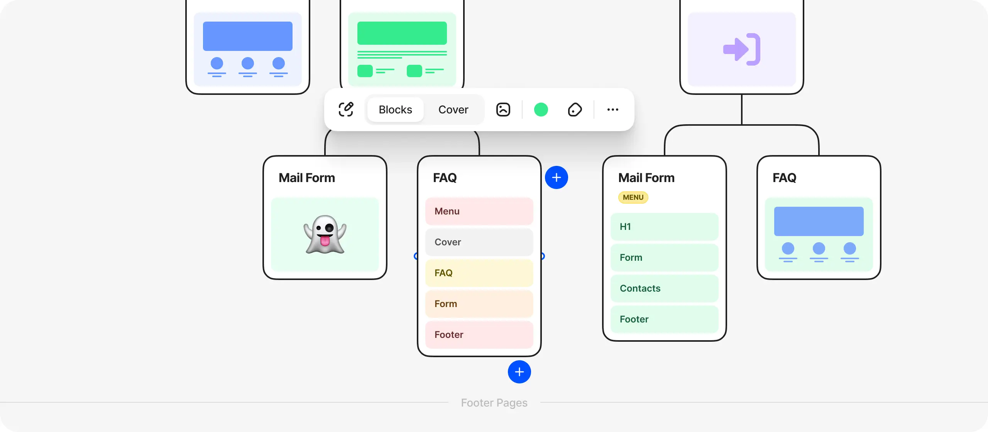Add a page below FAQ with plus button
The image size is (988, 432).
click(x=519, y=372)
